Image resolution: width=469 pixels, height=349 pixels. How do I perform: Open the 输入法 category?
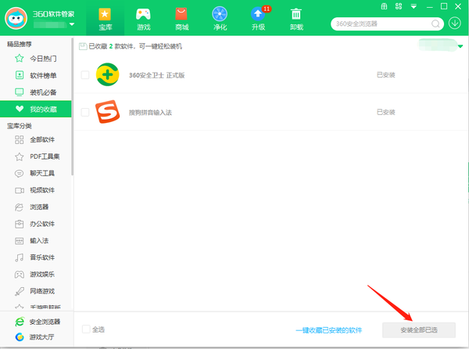[36, 240]
